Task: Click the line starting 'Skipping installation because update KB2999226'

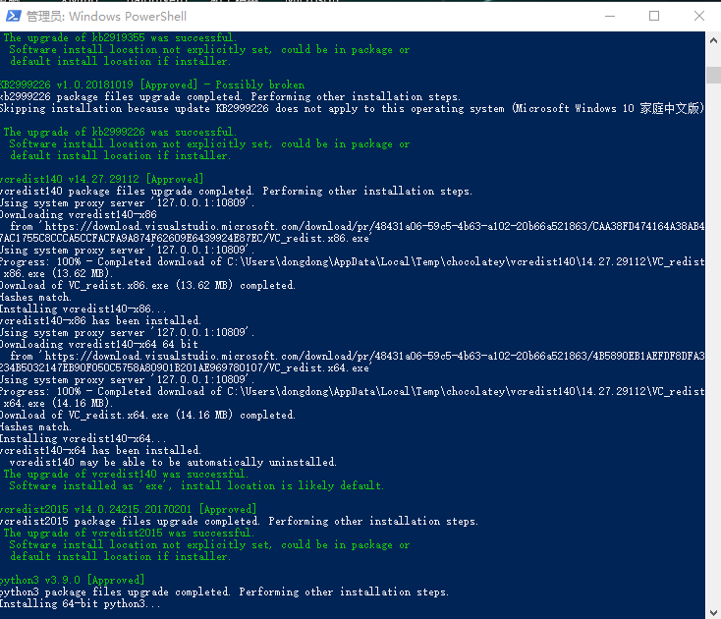Action: pyautogui.click(x=352, y=108)
